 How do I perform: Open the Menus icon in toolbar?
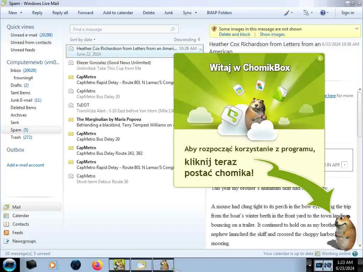[306, 13]
